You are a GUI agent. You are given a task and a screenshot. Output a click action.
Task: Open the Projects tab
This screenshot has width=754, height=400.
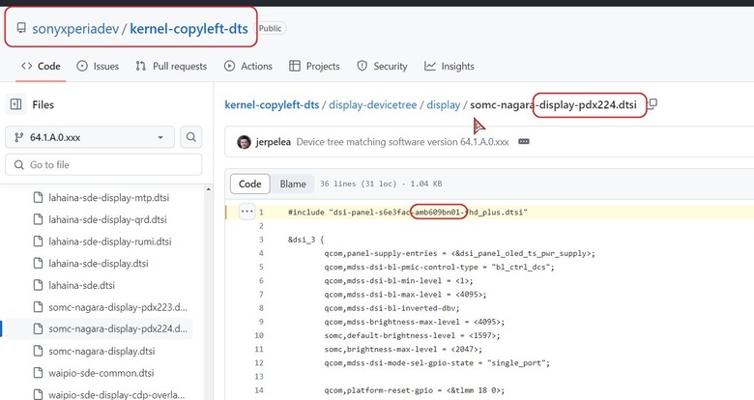pyautogui.click(x=314, y=67)
